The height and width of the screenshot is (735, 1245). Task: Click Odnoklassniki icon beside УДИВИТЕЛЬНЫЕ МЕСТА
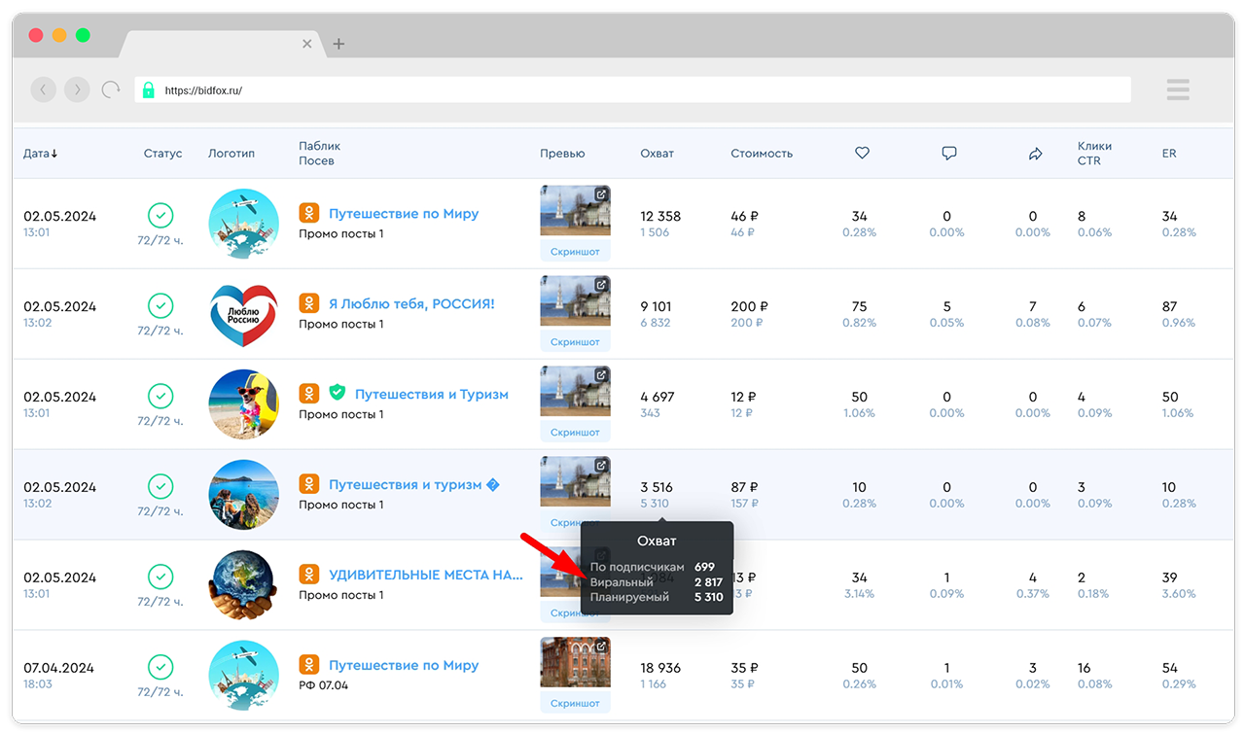coord(309,576)
